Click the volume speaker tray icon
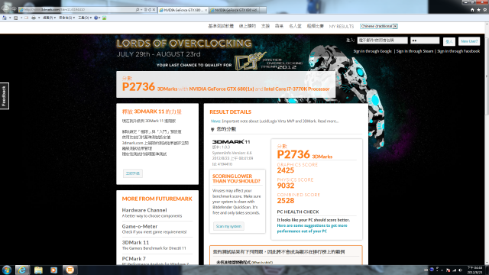This screenshot has width=489, height=275. pyautogui.click(x=461, y=270)
